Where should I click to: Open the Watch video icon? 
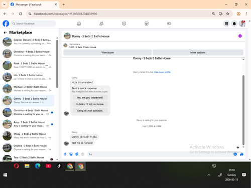click(124, 24)
